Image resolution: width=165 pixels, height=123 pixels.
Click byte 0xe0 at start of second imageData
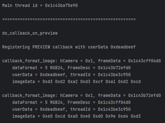[x=48, y=116]
